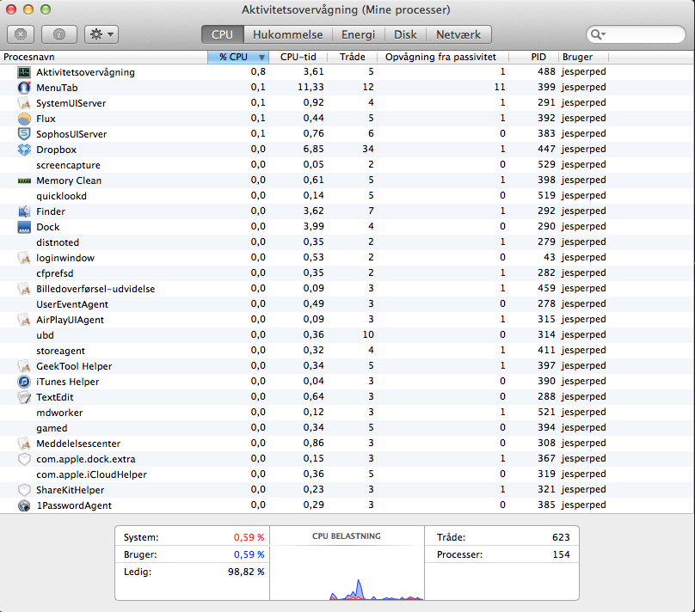This screenshot has height=612, width=695.
Task: Select the cfprefsd process name
Action: [x=54, y=273]
